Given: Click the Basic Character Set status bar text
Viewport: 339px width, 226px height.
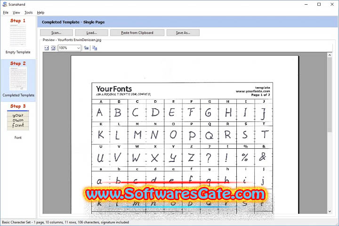Looking at the screenshot, I should pos(65,222).
